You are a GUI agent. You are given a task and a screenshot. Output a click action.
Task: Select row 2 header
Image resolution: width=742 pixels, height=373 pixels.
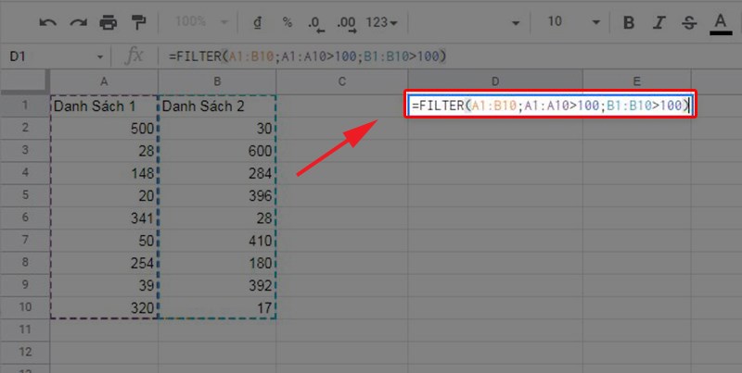pos(25,128)
